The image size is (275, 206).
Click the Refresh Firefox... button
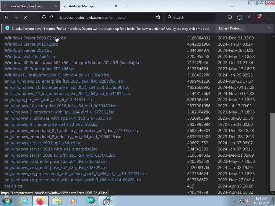pyautogui.click(x=230, y=28)
